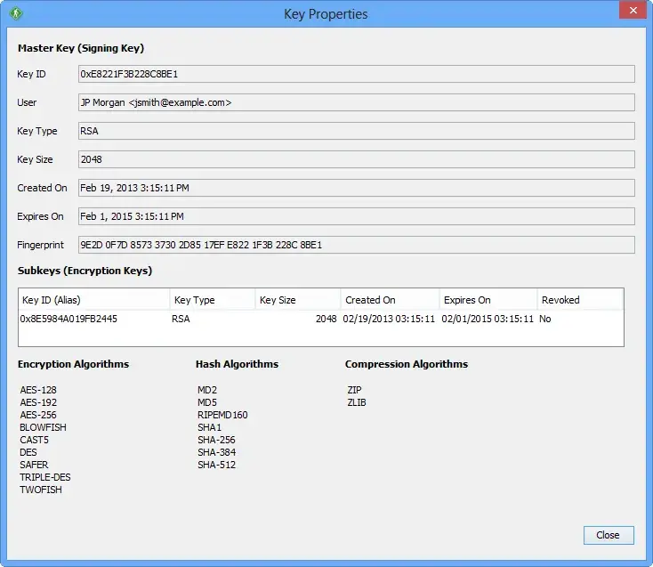Image resolution: width=653 pixels, height=567 pixels.
Task: Click subkey created date 02/19/2013 03:15:11
Action: pyautogui.click(x=389, y=319)
